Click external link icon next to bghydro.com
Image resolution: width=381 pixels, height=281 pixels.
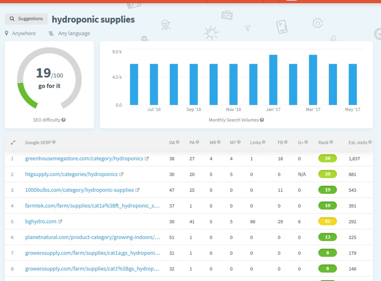click(x=60, y=222)
